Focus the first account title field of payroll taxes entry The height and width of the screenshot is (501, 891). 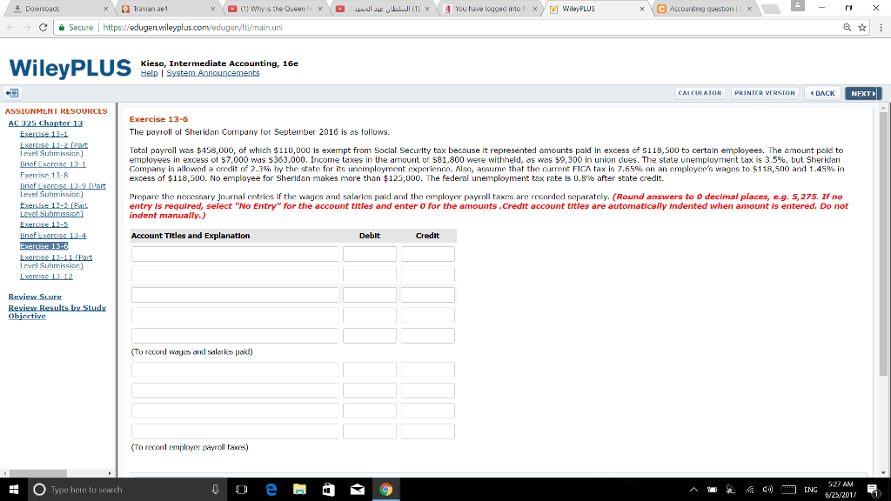[235, 370]
